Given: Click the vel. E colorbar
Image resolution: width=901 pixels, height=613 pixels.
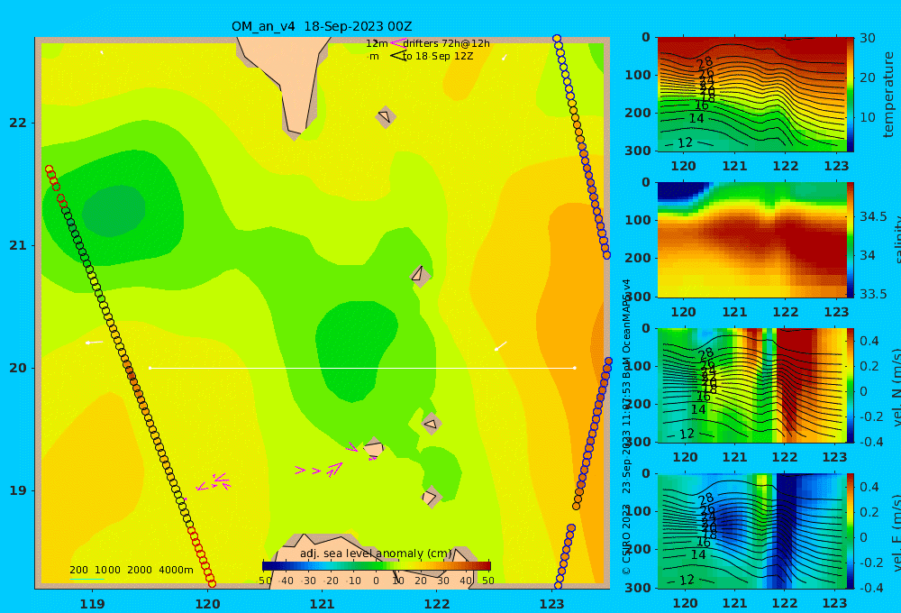Looking at the screenshot, I should [851, 531].
